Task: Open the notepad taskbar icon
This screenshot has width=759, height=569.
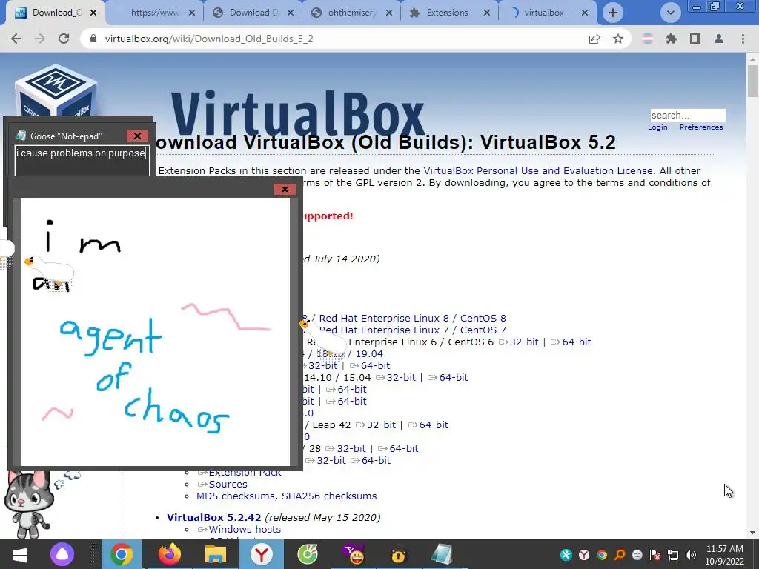Action: point(442,554)
